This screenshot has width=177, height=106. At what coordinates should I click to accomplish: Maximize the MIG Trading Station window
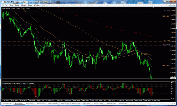coord(168,1)
